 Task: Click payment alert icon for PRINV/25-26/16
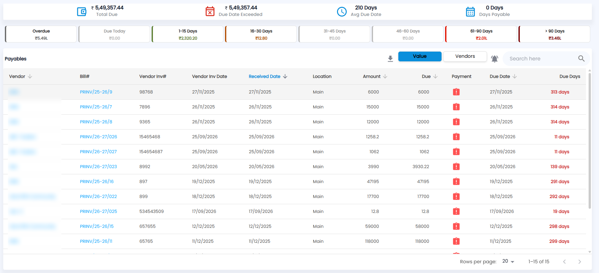pos(456,181)
